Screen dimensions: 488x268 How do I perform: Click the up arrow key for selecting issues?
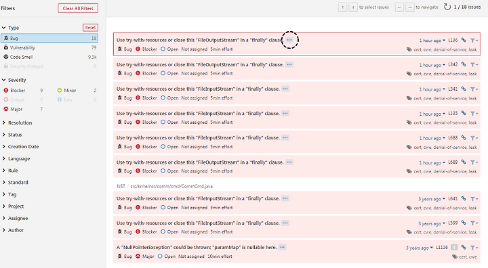[x=343, y=7]
